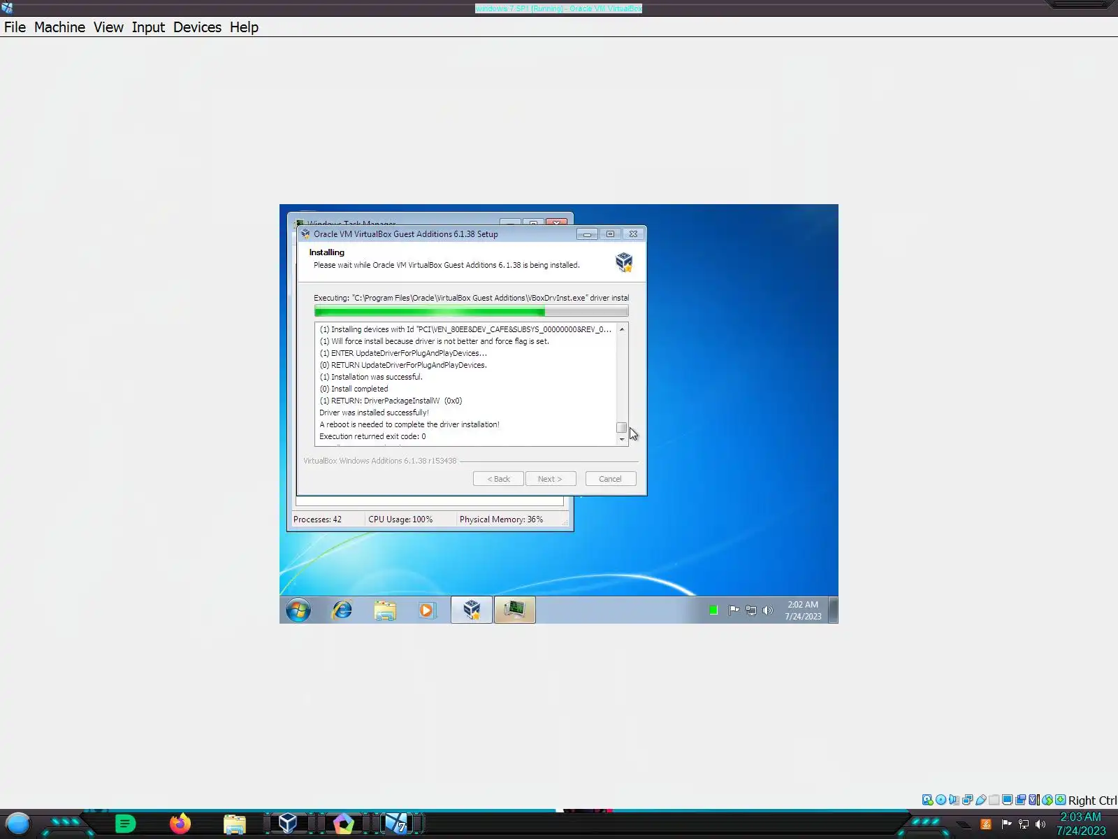
Task: Launch Firefox from the host taskbar
Action: click(180, 824)
